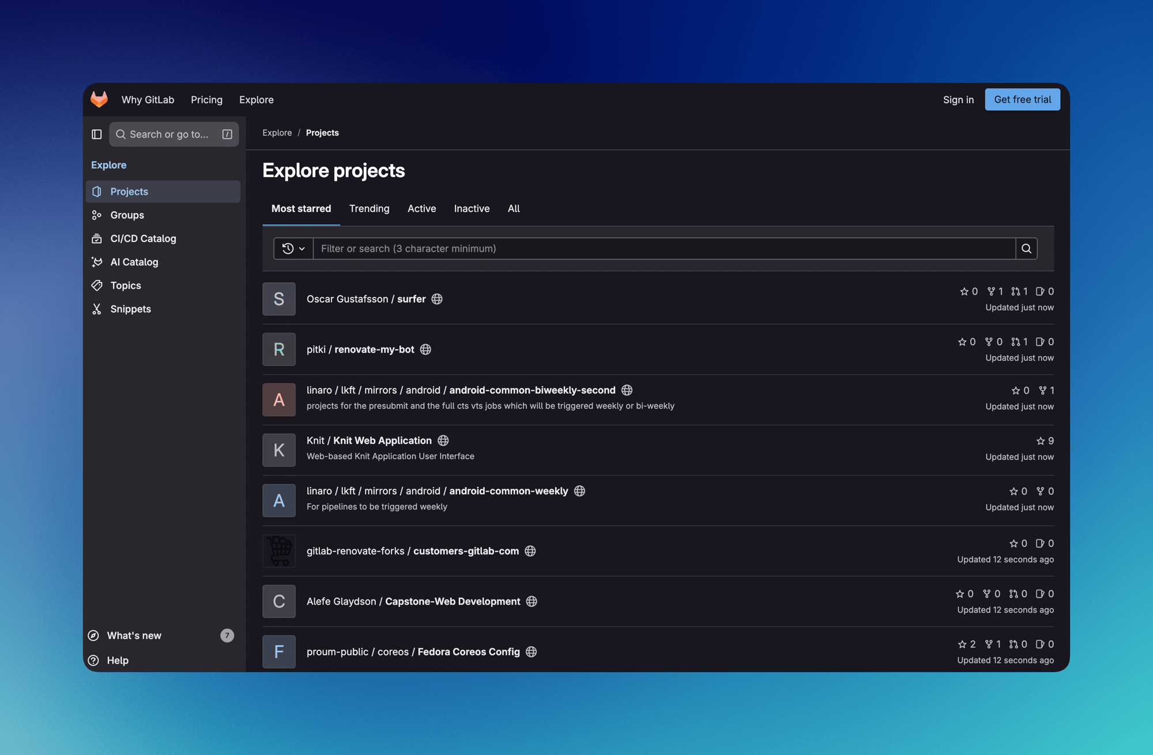The image size is (1153, 755).
Task: Click the customers-gitlab-com shopping cart avatar
Action: [279, 551]
